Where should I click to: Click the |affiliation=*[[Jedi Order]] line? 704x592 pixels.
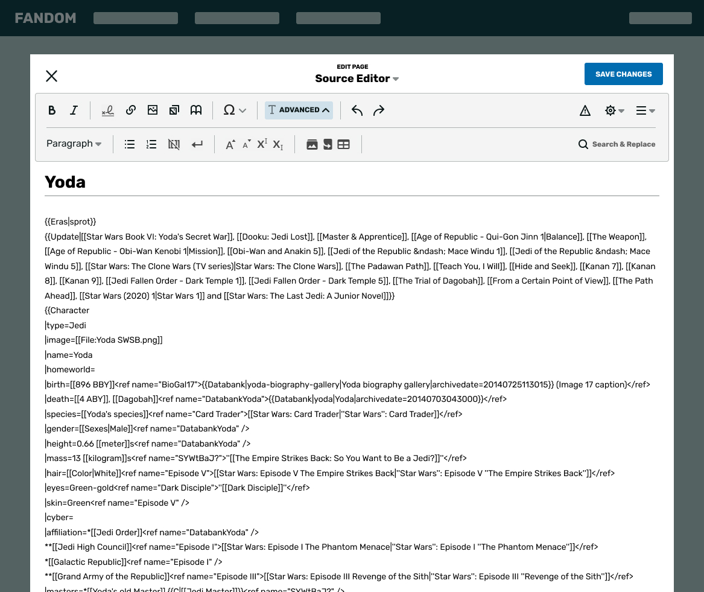152,532
